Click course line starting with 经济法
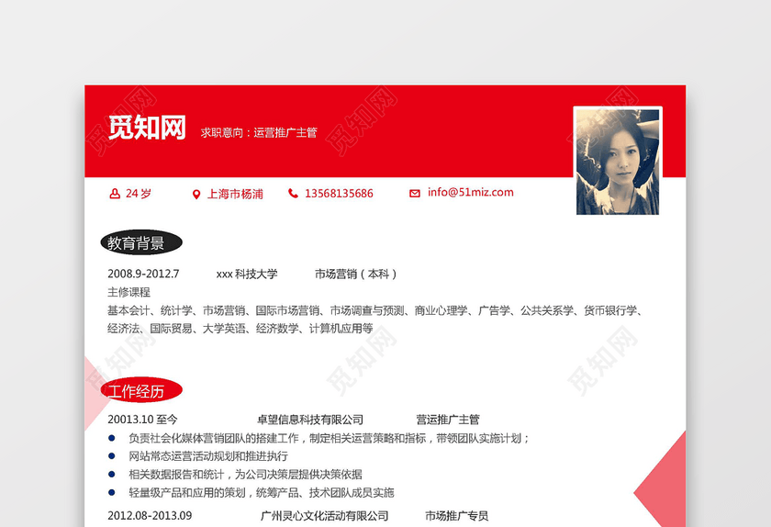This screenshot has height=527, width=771. click(240, 328)
